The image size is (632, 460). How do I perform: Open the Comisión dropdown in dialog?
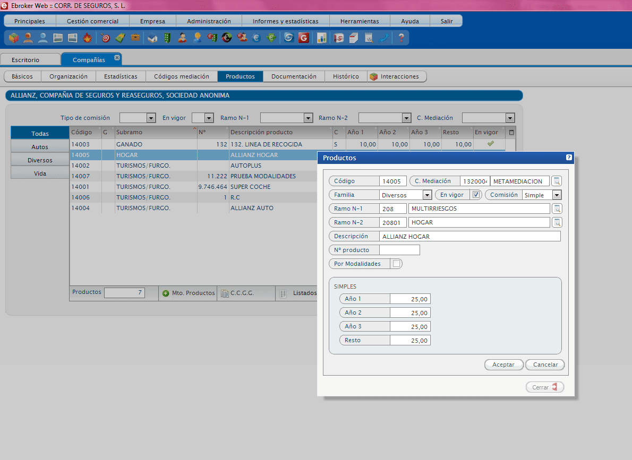557,195
